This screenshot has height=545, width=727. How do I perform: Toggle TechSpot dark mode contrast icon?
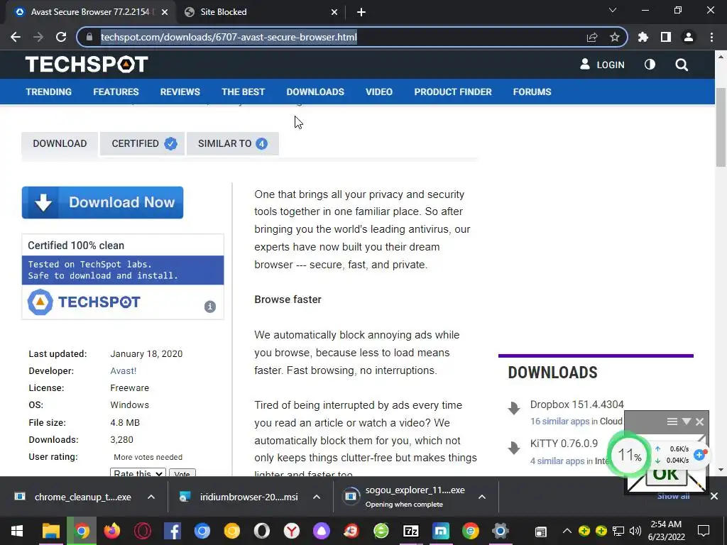tap(650, 65)
